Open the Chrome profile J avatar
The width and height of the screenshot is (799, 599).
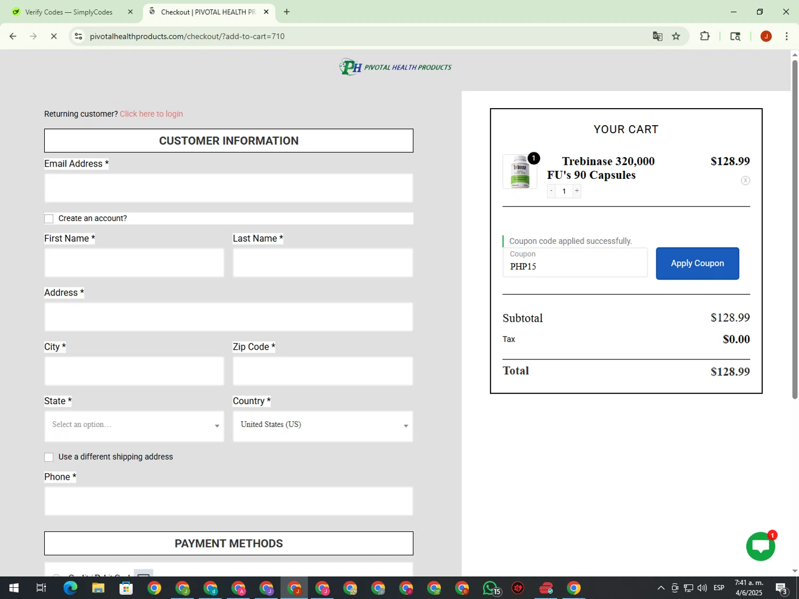(x=766, y=36)
